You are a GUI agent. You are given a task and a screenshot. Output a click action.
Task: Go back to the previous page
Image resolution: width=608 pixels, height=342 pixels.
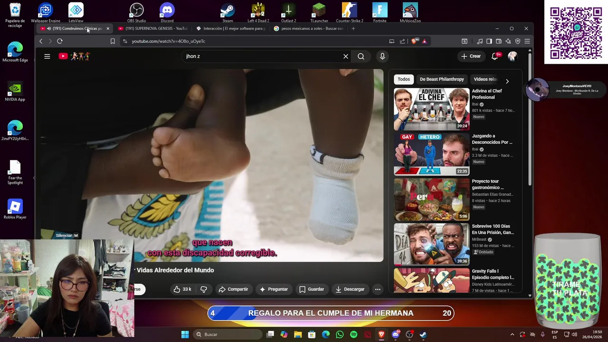point(41,41)
